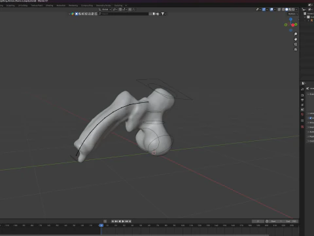Toggle proportional editing in viewport header

click(130, 9)
